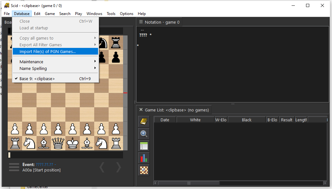Click the game list scrollbar left arrow
This screenshot has width=332, height=189.
155,183
